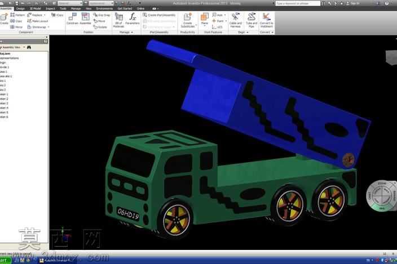Click the keyword search input field

[298, 3]
